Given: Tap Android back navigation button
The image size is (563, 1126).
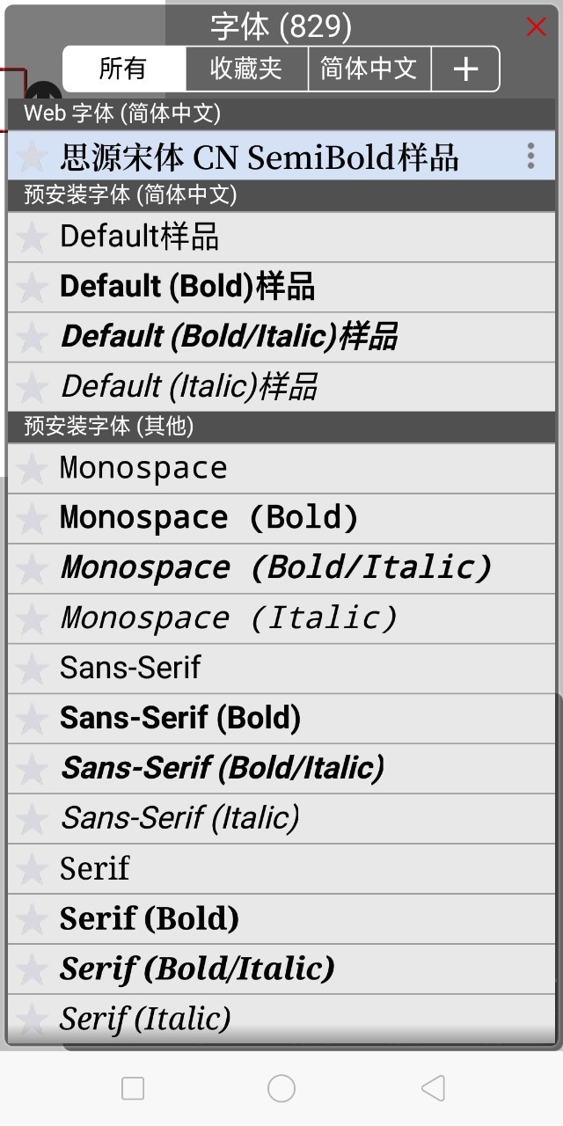Looking at the screenshot, I should [433, 1088].
